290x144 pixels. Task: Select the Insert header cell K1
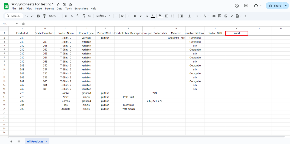coord(237,33)
